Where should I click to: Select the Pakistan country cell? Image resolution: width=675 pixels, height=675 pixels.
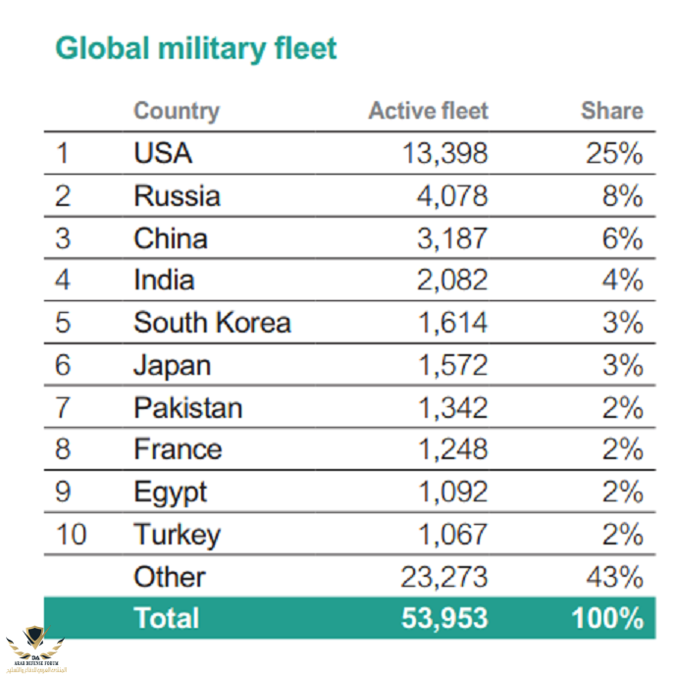(x=187, y=408)
